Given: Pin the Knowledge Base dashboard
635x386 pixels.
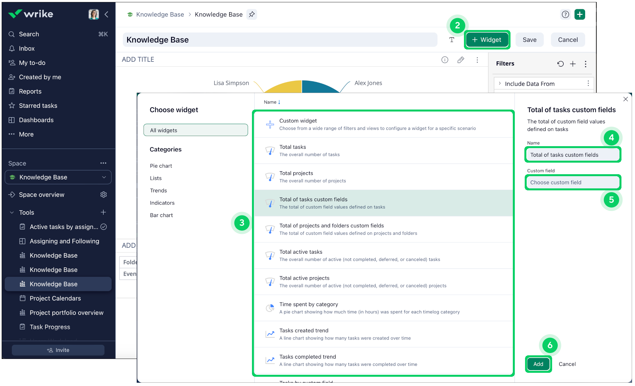Looking at the screenshot, I should (252, 14).
